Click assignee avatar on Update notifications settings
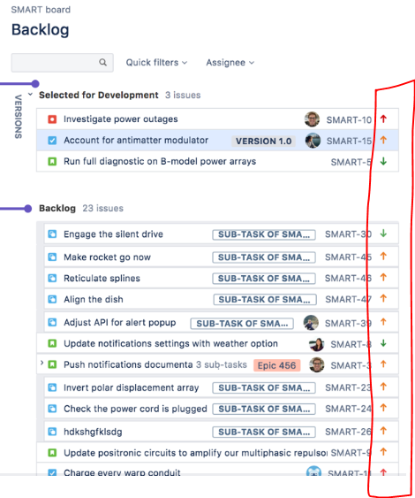 (x=317, y=344)
